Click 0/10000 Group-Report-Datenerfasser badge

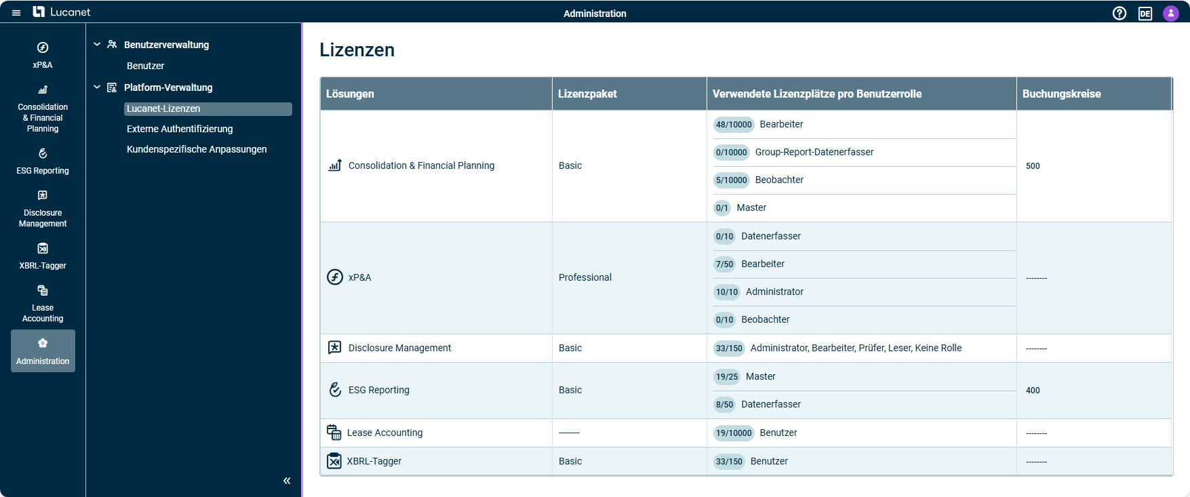(x=731, y=152)
